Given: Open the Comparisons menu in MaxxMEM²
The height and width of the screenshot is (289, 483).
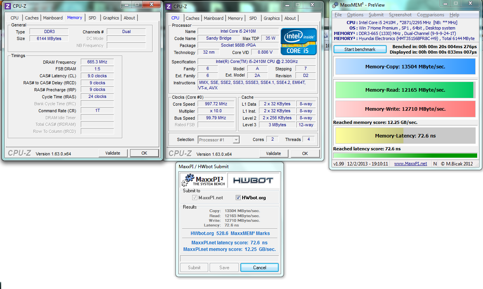Looking at the screenshot, I should click(431, 15).
